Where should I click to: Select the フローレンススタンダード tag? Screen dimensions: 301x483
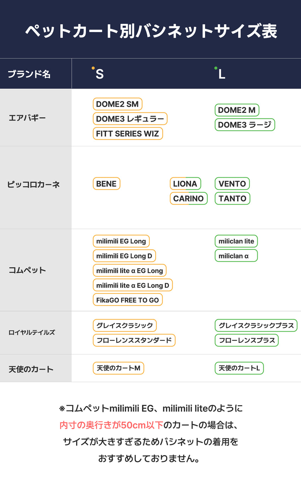[x=134, y=340]
